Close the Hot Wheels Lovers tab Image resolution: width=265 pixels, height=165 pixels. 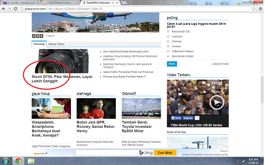pos(77,3)
